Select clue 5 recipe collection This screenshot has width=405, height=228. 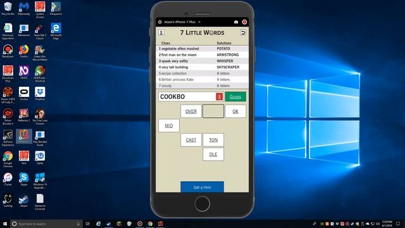pyautogui.click(x=202, y=73)
